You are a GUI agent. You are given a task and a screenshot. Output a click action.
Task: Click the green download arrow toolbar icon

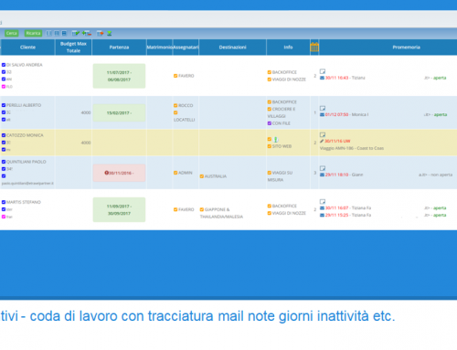(x=109, y=33)
